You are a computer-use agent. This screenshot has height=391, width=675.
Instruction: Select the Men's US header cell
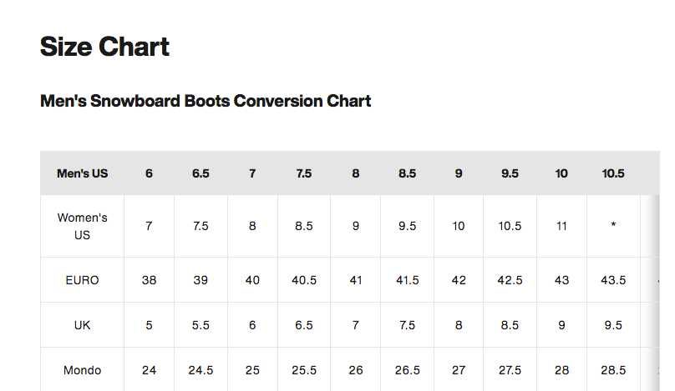[82, 173]
